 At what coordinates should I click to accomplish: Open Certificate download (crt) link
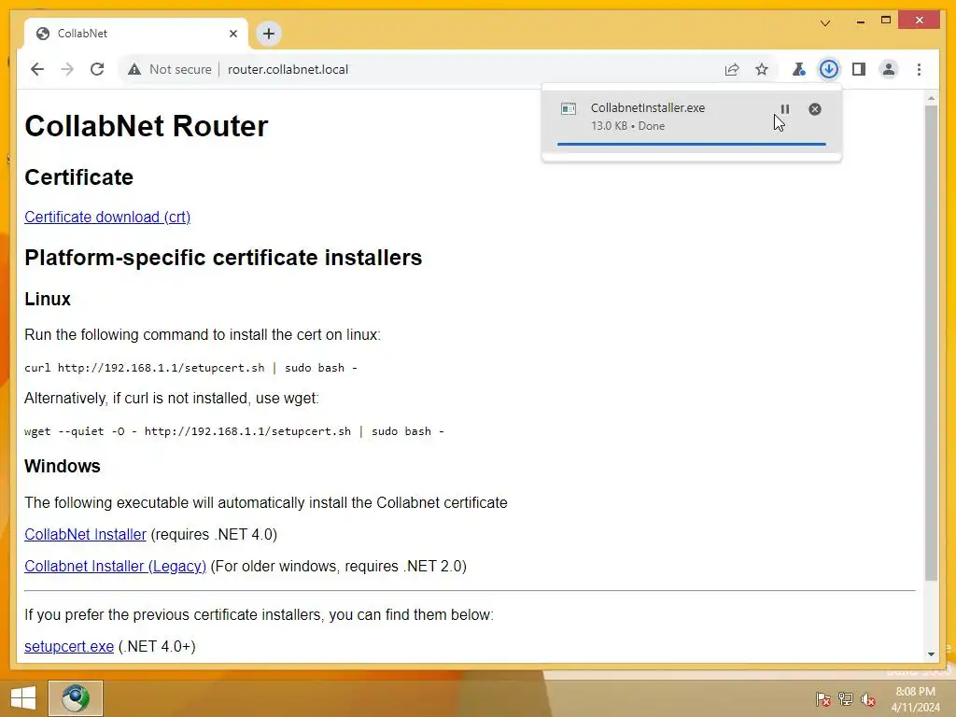107,217
